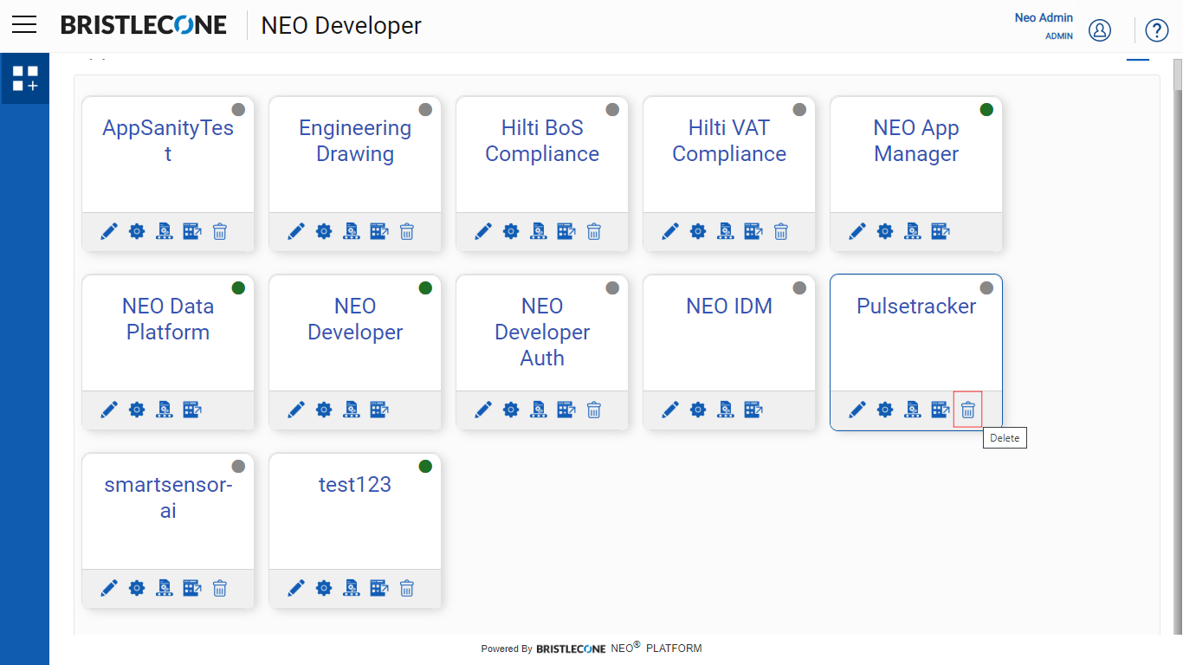The image size is (1183, 665).
Task: Open settings gear for AppSanityTest
Action: pos(137,231)
